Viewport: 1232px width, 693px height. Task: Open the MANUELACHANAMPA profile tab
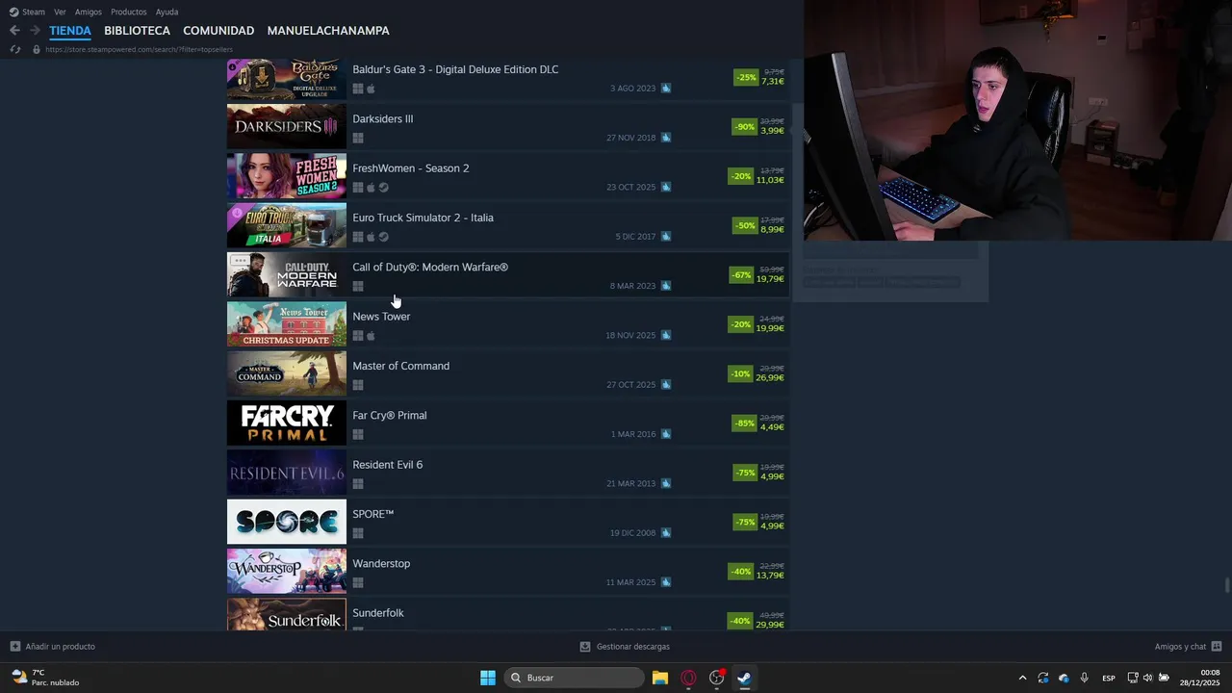[328, 31]
